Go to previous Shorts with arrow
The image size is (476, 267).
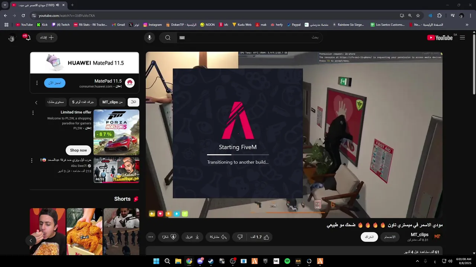(x=30, y=241)
